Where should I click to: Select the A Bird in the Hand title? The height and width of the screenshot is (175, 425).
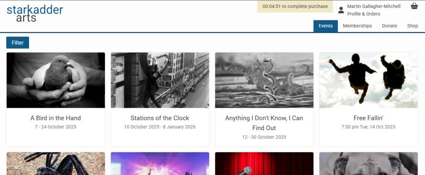tap(56, 118)
